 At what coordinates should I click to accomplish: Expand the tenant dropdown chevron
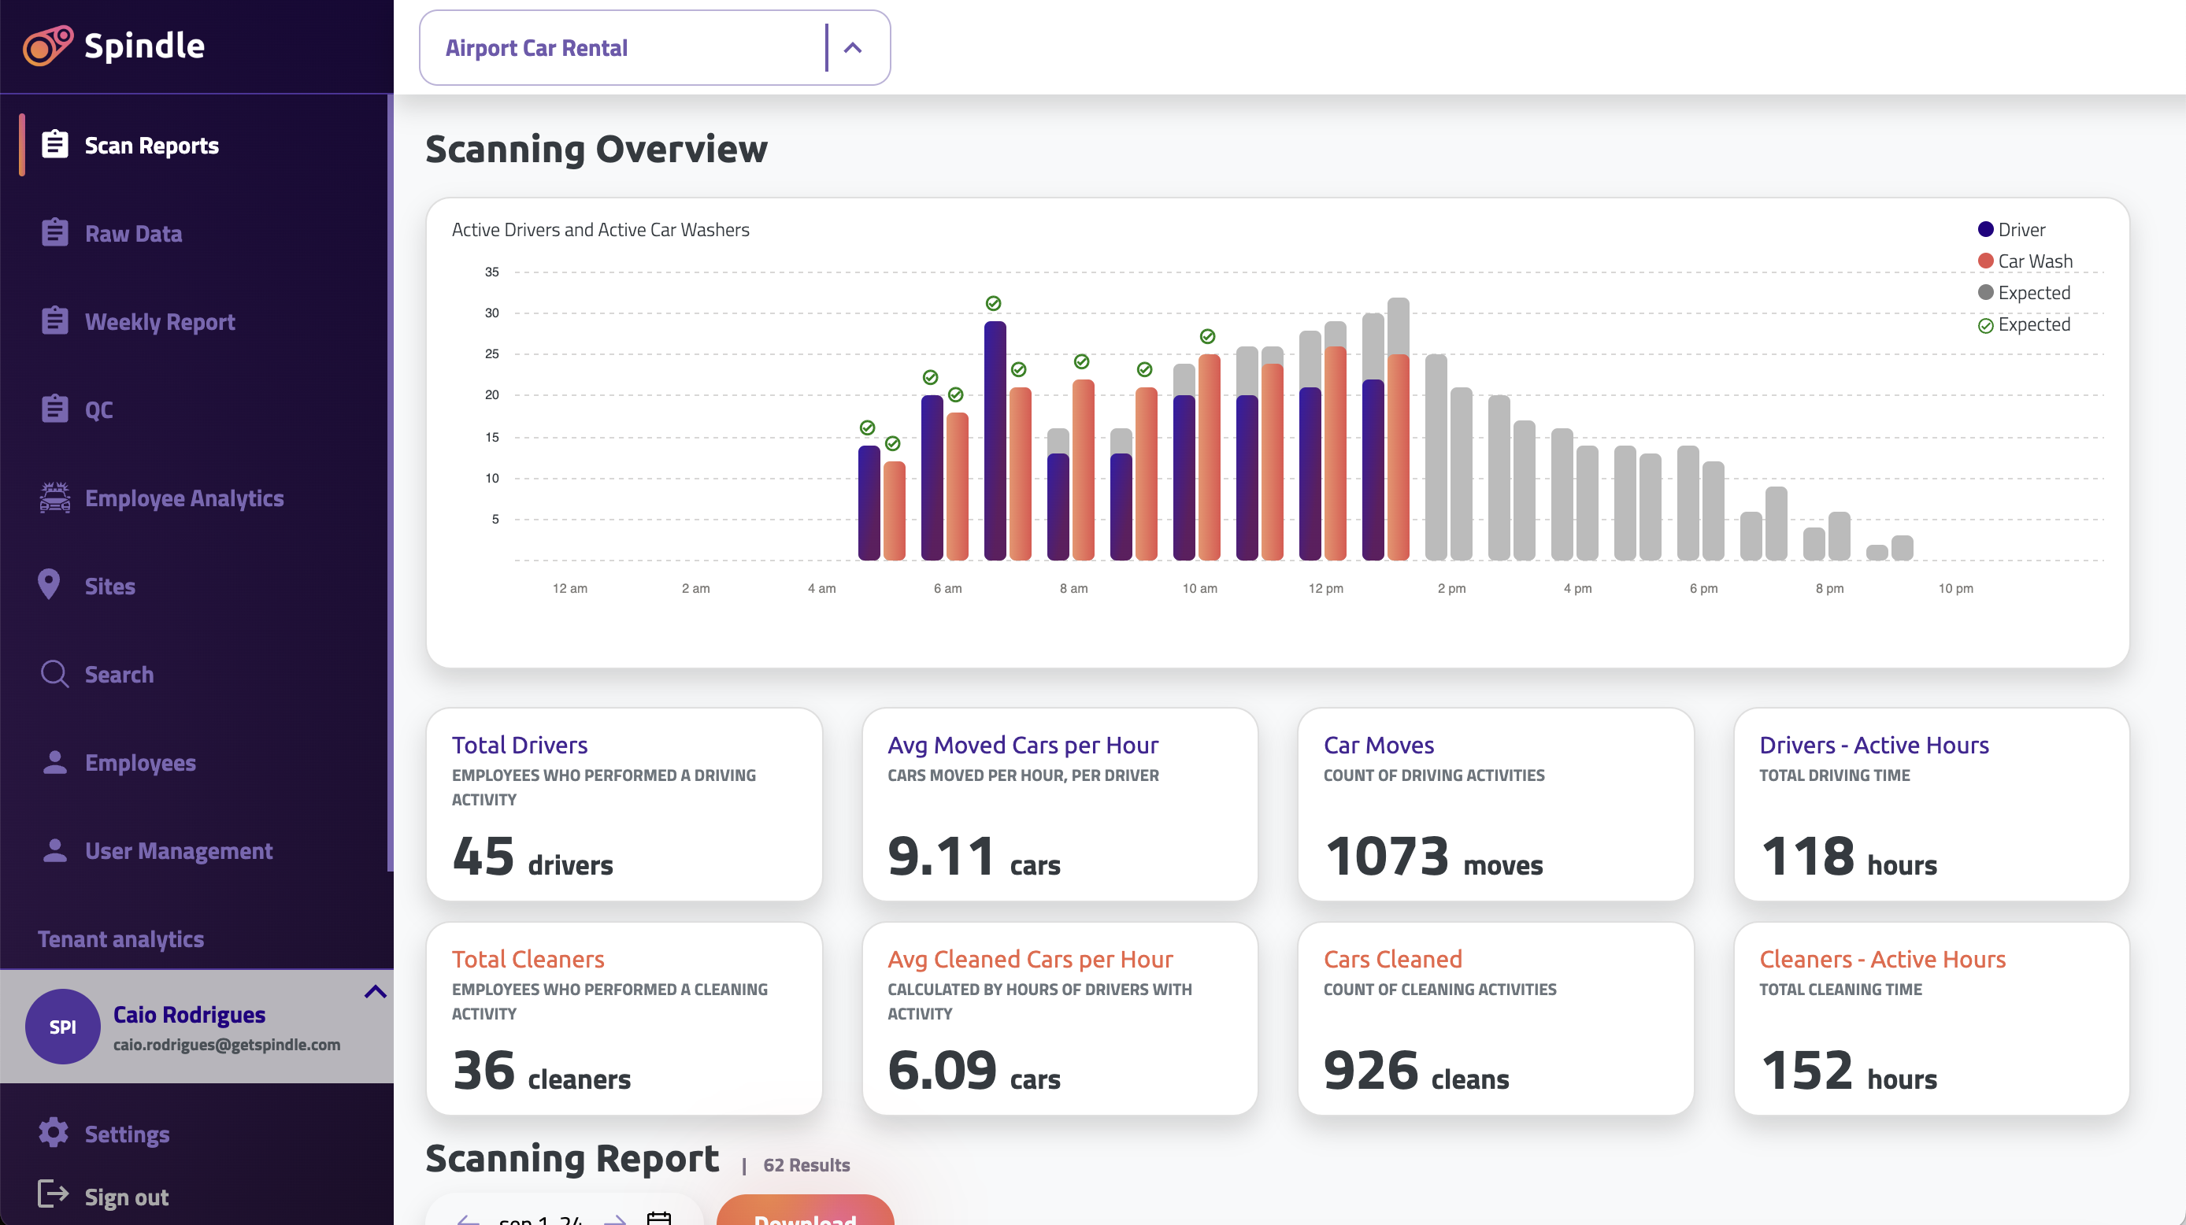point(852,47)
